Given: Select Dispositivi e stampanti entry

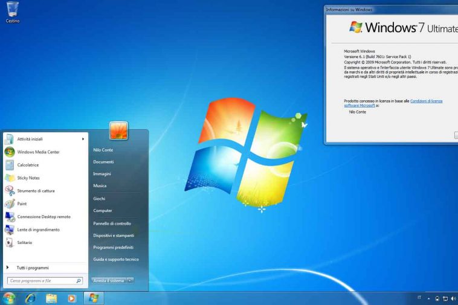Looking at the screenshot, I should point(114,236).
